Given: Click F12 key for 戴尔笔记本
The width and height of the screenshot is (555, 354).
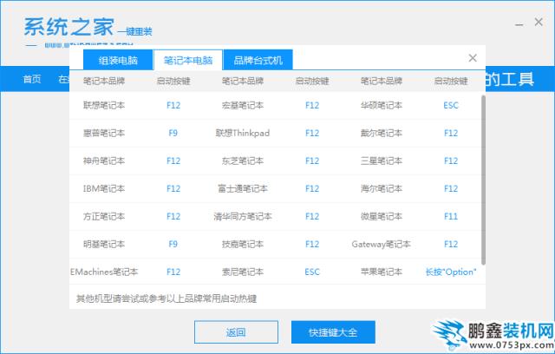Looking at the screenshot, I should pos(451,133).
